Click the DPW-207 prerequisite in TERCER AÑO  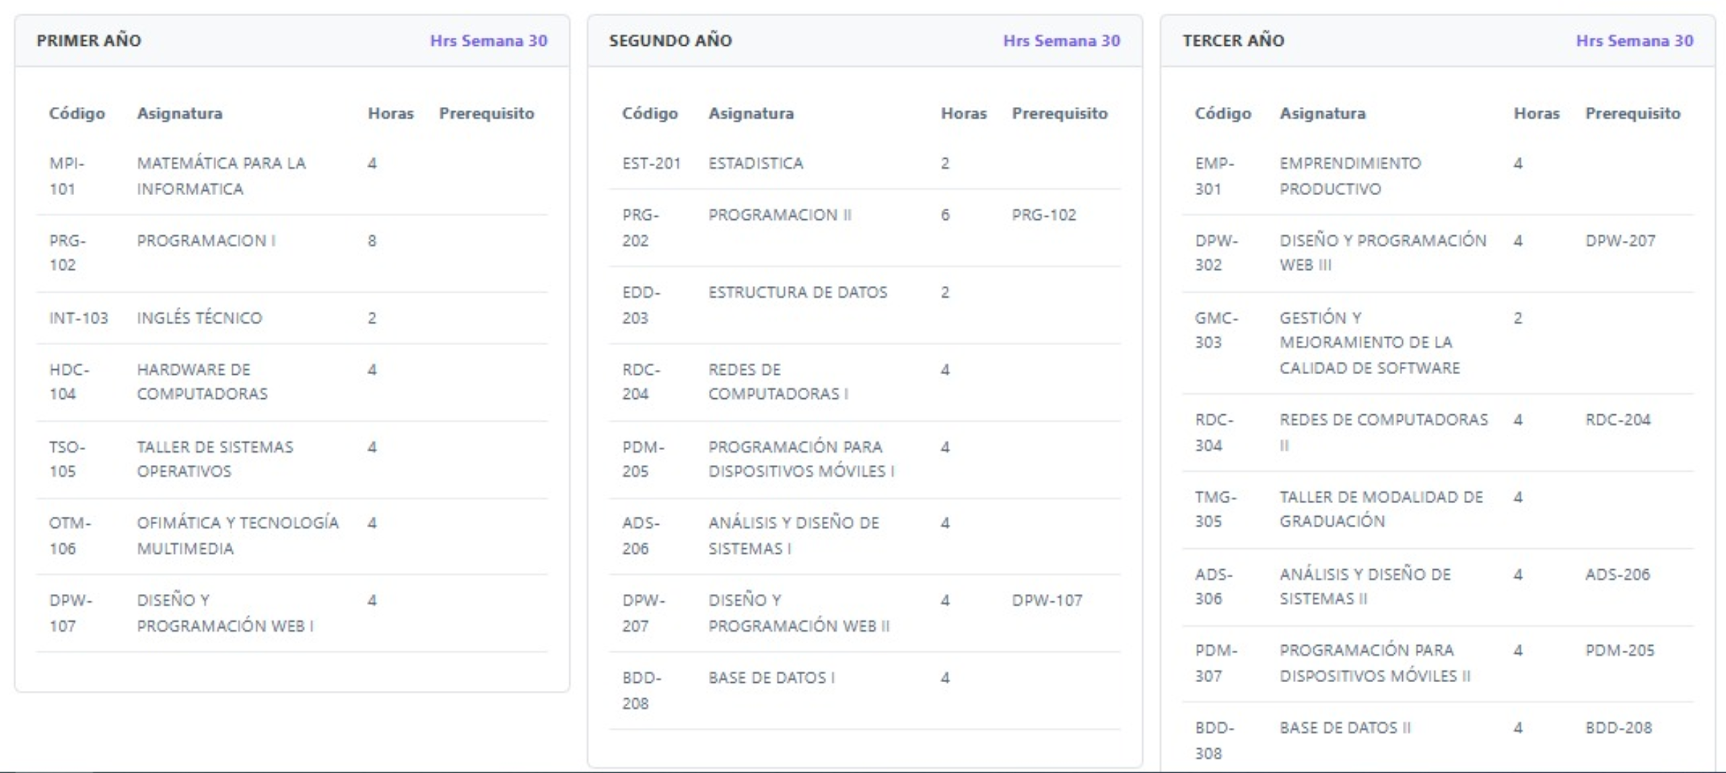coord(1620,240)
